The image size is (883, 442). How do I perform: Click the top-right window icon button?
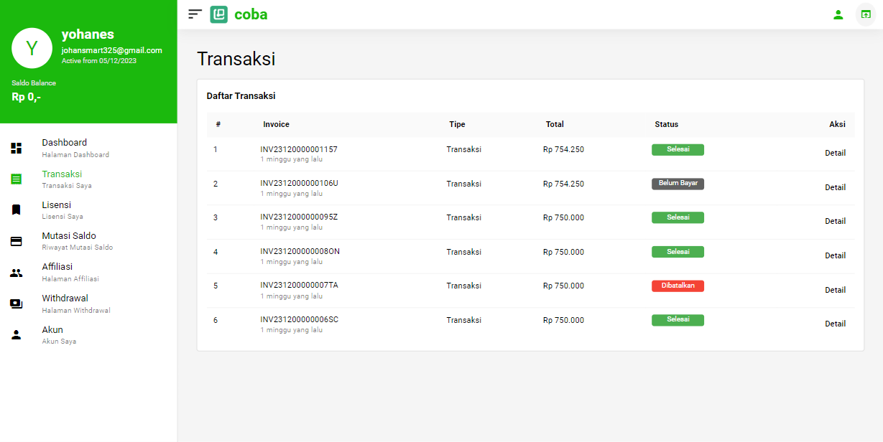tap(865, 14)
